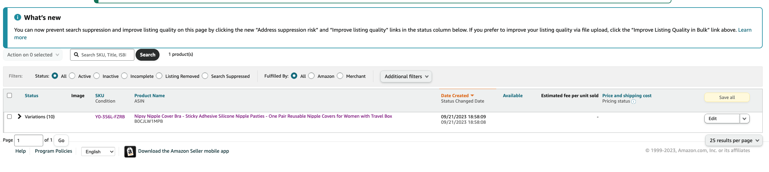Open Action on 0 selected menu
This screenshot has width=769, height=172.
pos(33,55)
